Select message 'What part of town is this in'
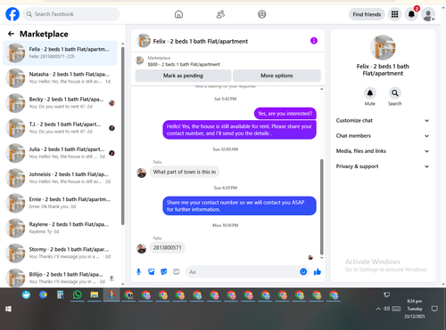The width and height of the screenshot is (446, 330). (x=185, y=172)
